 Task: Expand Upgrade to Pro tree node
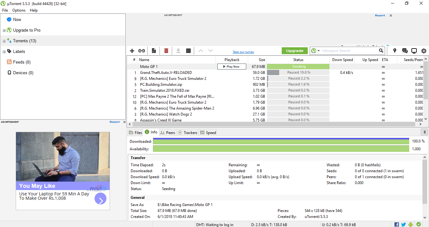[x=4, y=30]
